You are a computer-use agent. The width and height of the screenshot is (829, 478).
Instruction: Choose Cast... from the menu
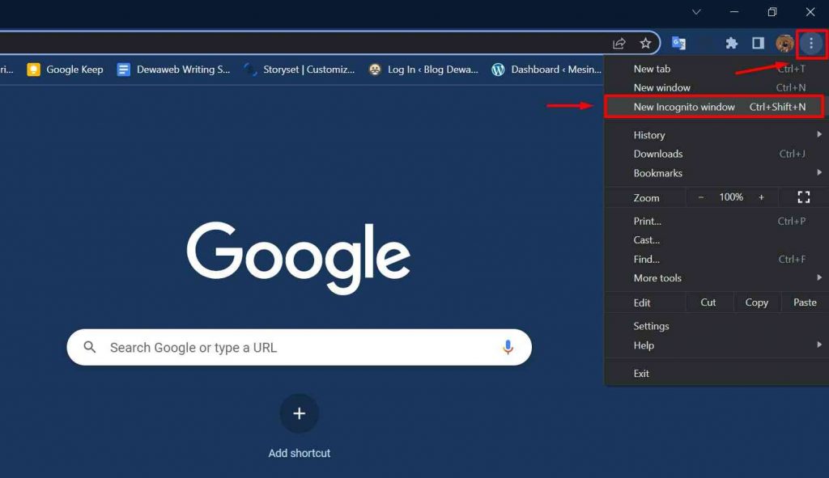coord(716,240)
